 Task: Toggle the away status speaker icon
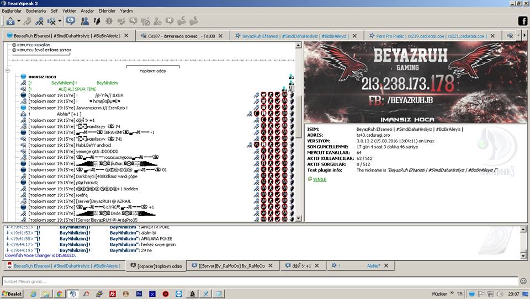[51, 22]
